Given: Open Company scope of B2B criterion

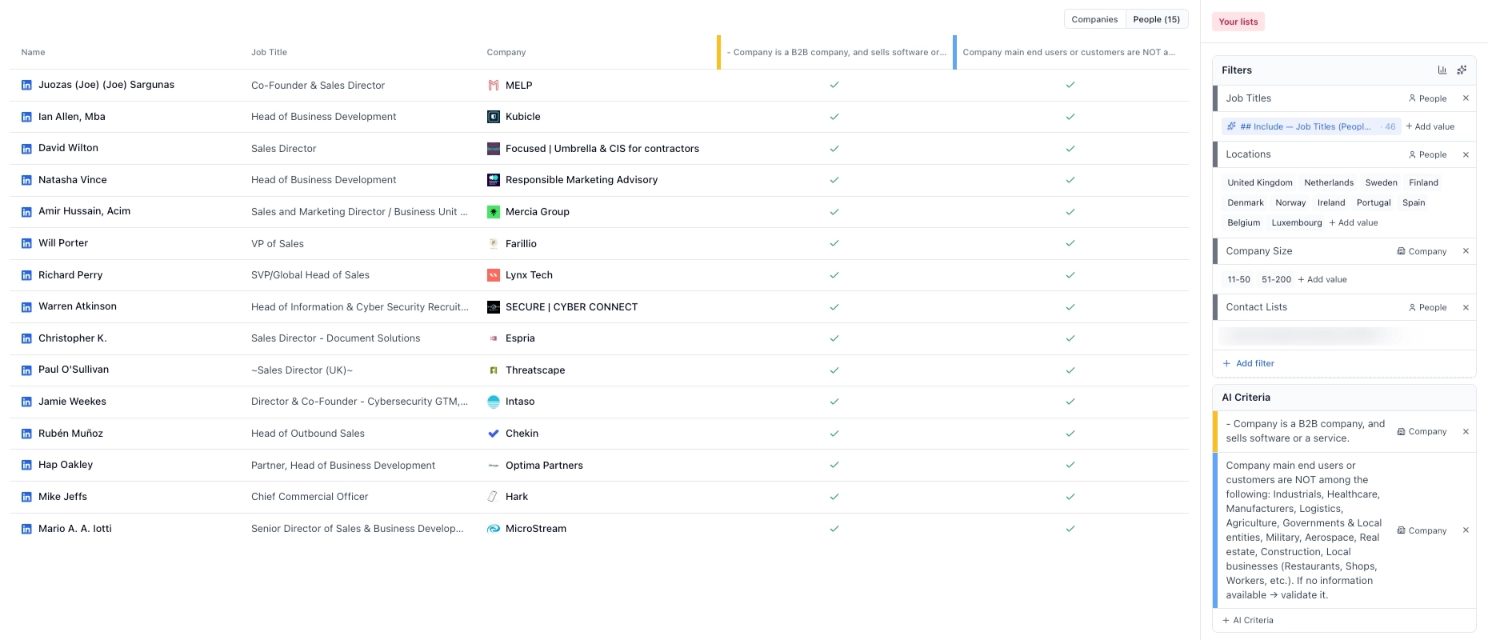Looking at the screenshot, I should coord(1422,431).
